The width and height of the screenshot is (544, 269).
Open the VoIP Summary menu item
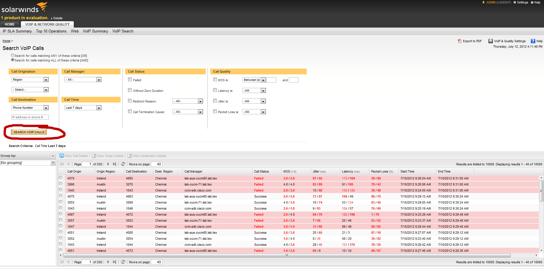tap(96, 31)
